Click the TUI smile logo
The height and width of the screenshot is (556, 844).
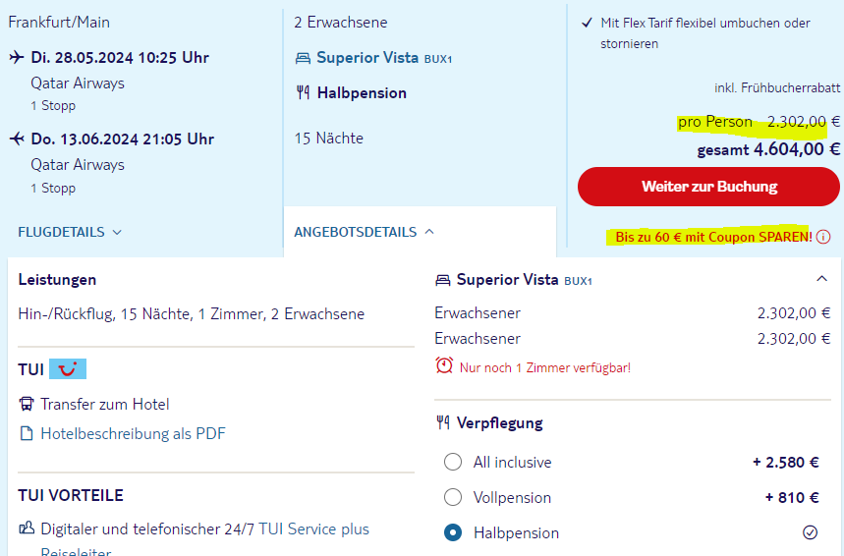pos(68,369)
